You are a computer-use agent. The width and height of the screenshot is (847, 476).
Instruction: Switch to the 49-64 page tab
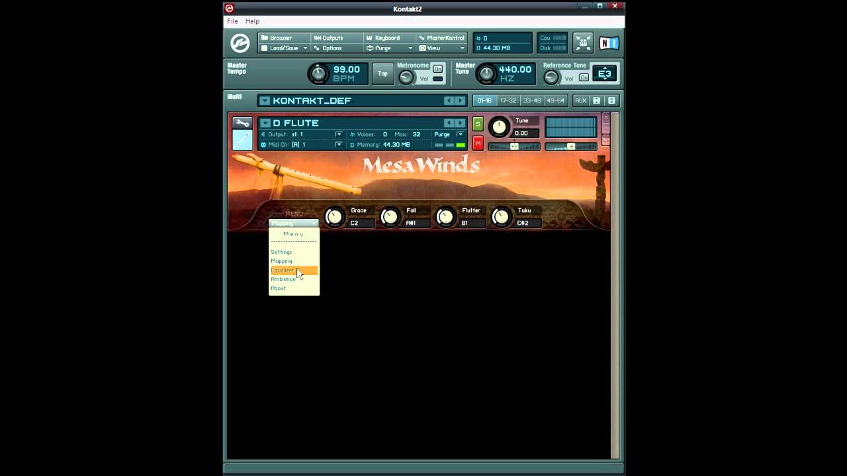556,100
